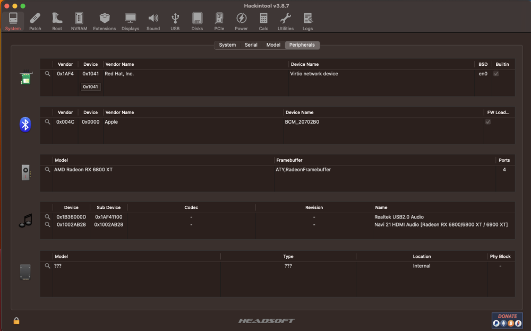The image size is (531, 331).
Task: Click the Revision column header
Action: [314, 207]
